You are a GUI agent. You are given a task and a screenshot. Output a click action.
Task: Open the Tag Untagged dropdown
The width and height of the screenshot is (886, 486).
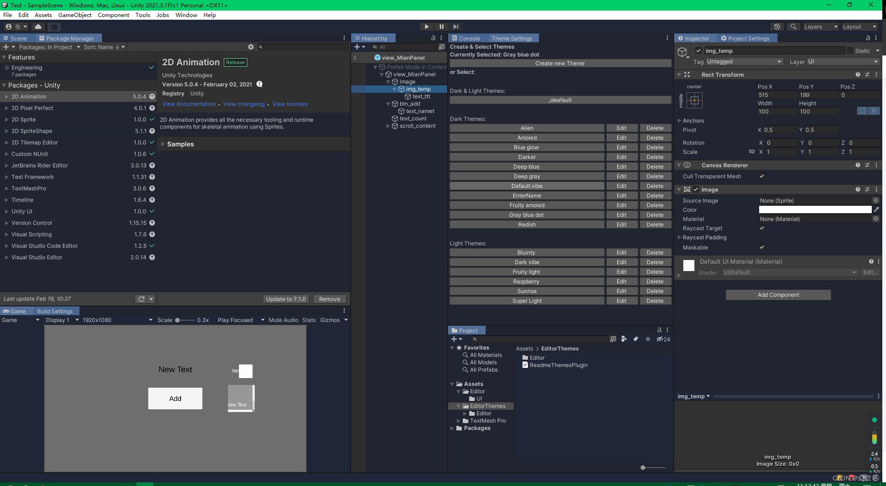pyautogui.click(x=744, y=62)
